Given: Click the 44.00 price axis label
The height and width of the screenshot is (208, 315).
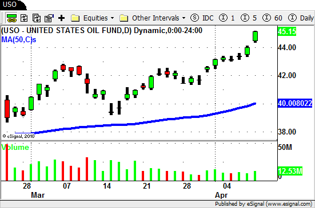Looking at the screenshot, I should pos(287,48).
